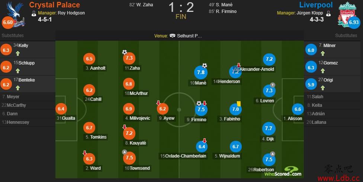Click the Liverpool club crest

347,14
